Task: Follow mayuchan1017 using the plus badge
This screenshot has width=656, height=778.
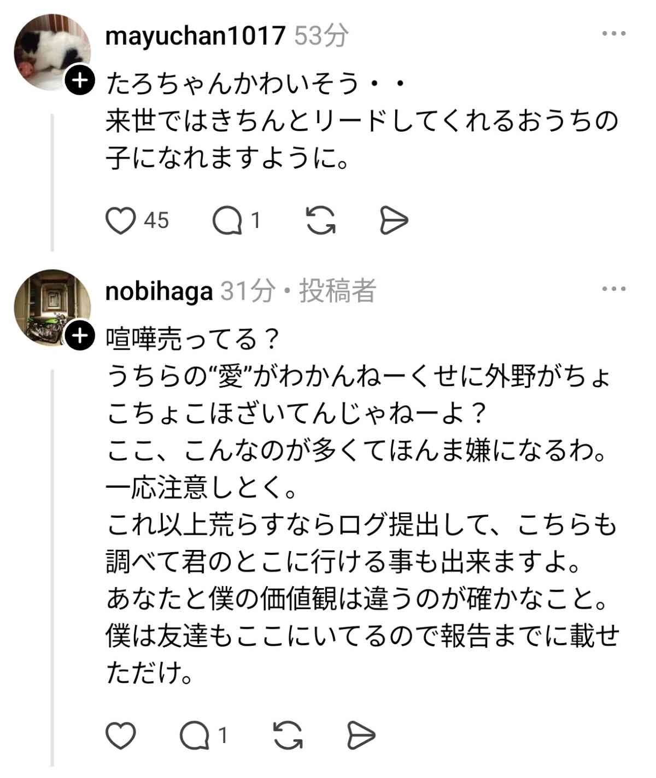Action: [80, 81]
